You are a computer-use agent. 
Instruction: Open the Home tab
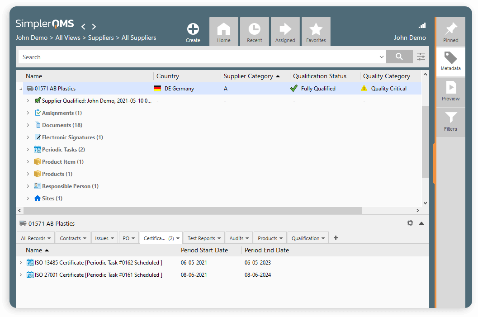224,32
